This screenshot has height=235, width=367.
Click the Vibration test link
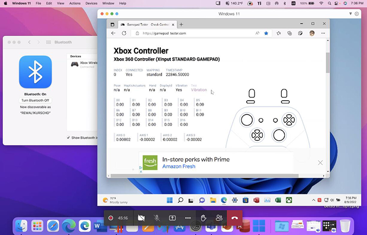click(x=199, y=90)
